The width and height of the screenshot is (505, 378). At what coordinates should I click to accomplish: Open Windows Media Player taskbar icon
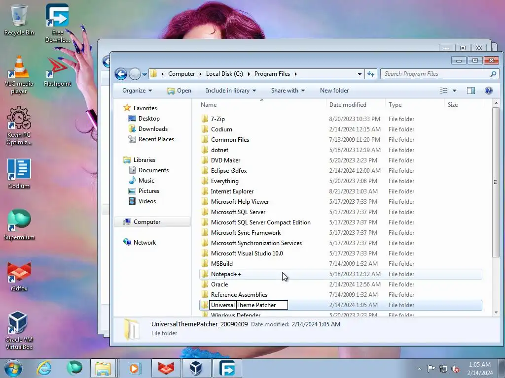click(134, 368)
